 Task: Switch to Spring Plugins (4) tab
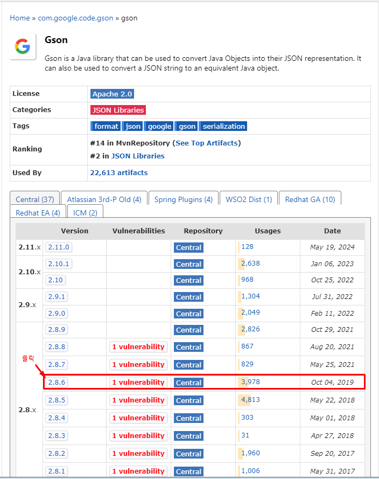click(184, 199)
